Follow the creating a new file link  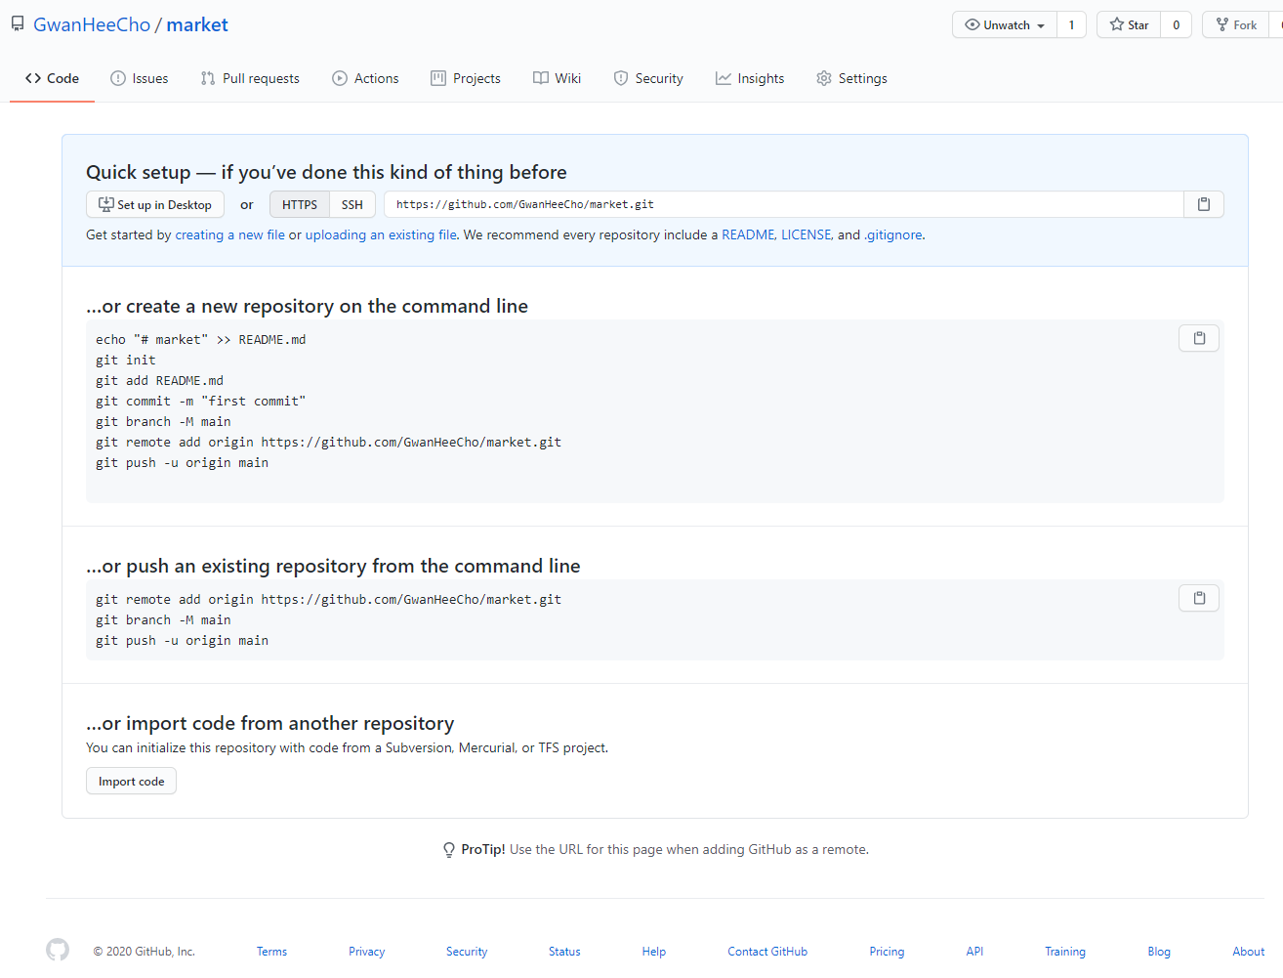230,234
